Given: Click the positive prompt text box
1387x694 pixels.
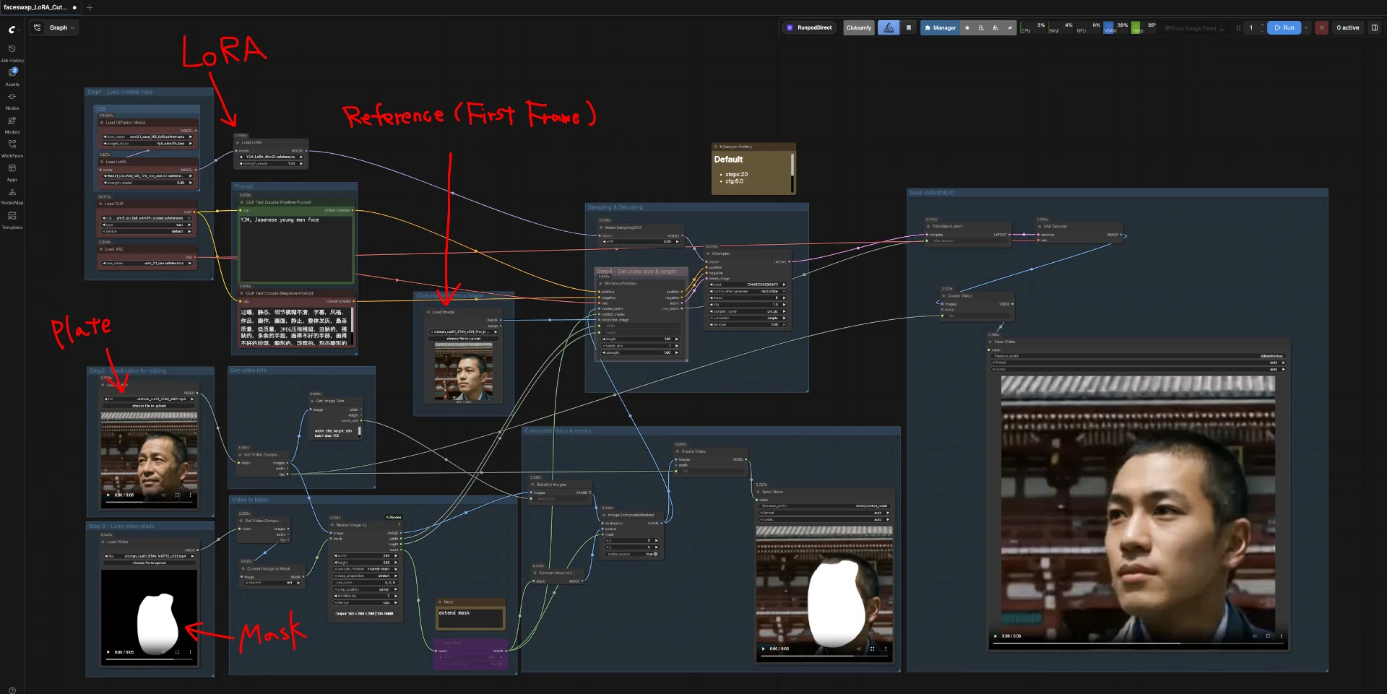Looking at the screenshot, I should (x=296, y=248).
